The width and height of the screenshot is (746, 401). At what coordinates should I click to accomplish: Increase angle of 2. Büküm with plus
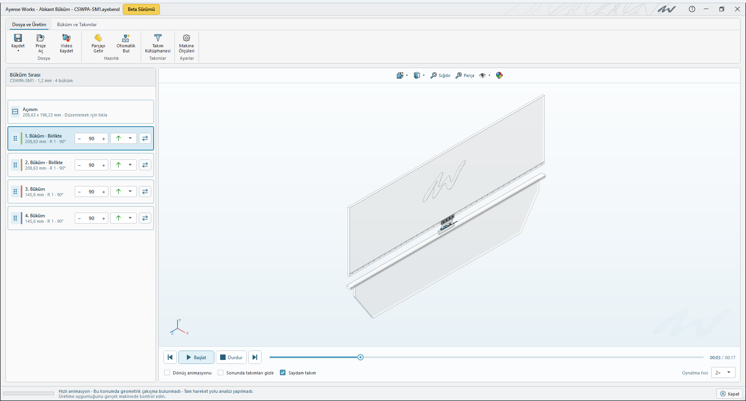click(104, 165)
